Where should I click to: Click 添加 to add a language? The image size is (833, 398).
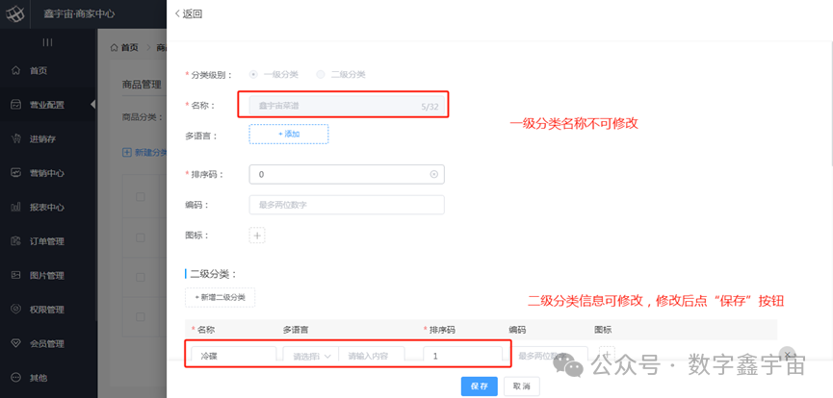(x=289, y=134)
